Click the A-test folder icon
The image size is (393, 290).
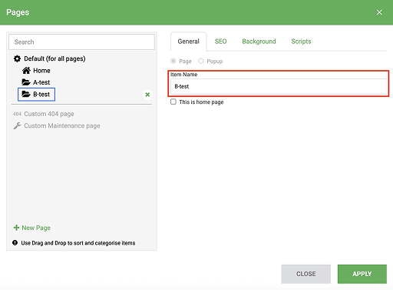tap(26, 82)
